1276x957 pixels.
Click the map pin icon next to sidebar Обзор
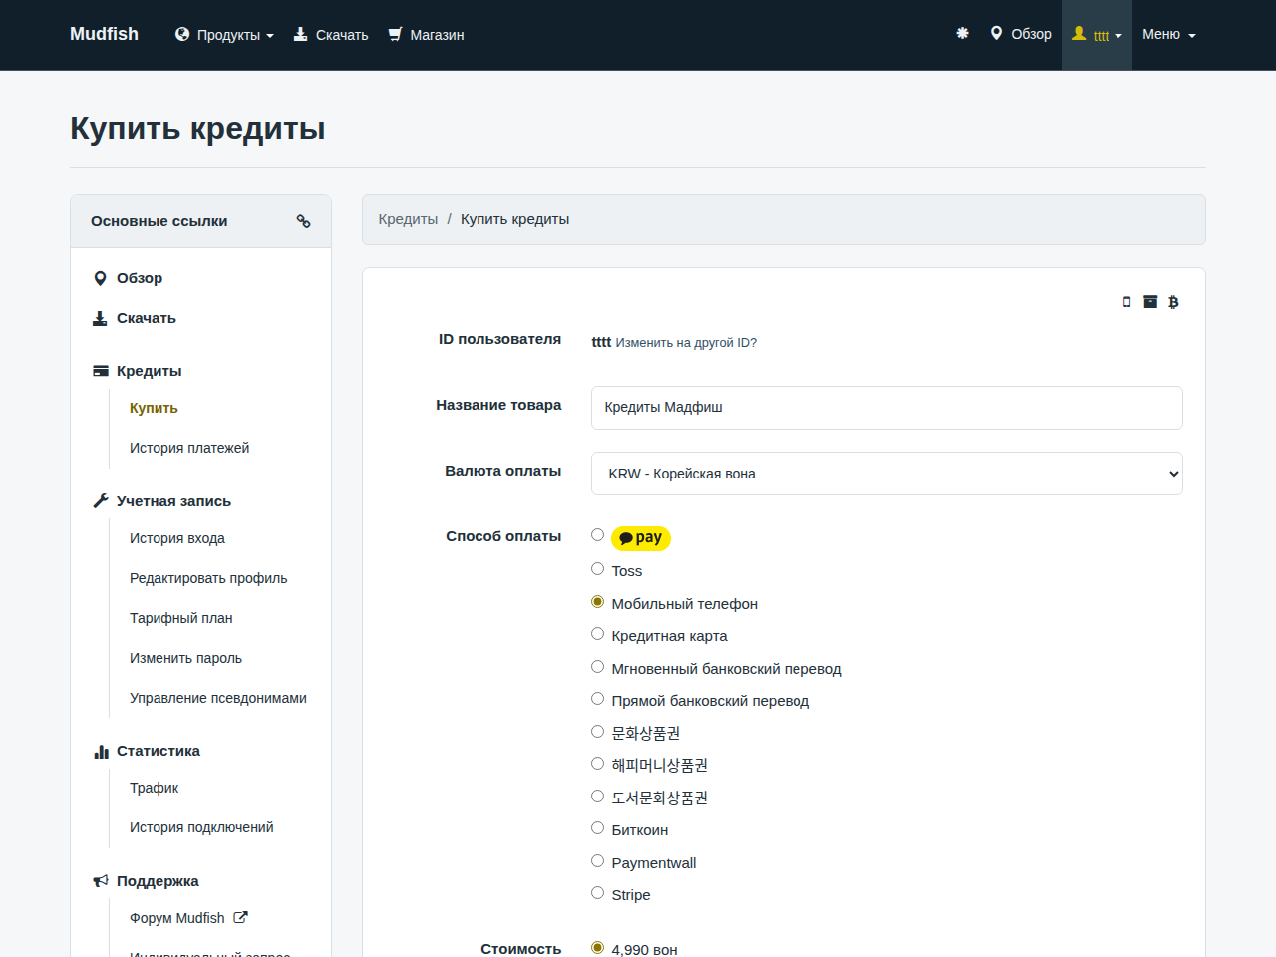100,278
